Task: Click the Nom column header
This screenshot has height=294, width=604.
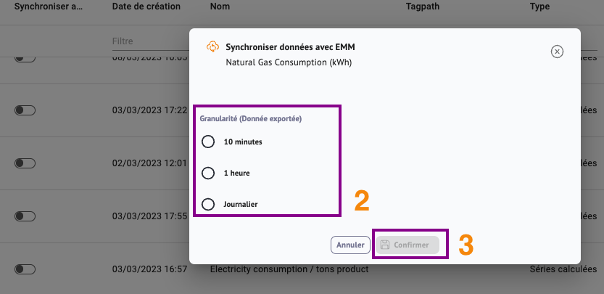Action: pyautogui.click(x=220, y=7)
